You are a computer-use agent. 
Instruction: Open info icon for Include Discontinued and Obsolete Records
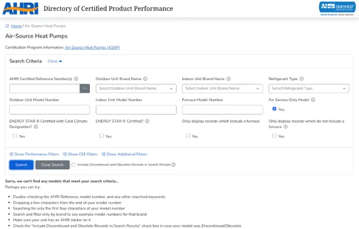point(174,165)
